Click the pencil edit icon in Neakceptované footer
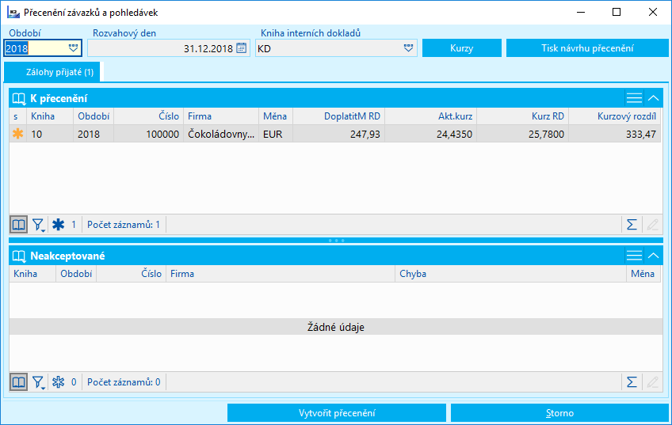This screenshot has width=672, height=425. coord(653,381)
